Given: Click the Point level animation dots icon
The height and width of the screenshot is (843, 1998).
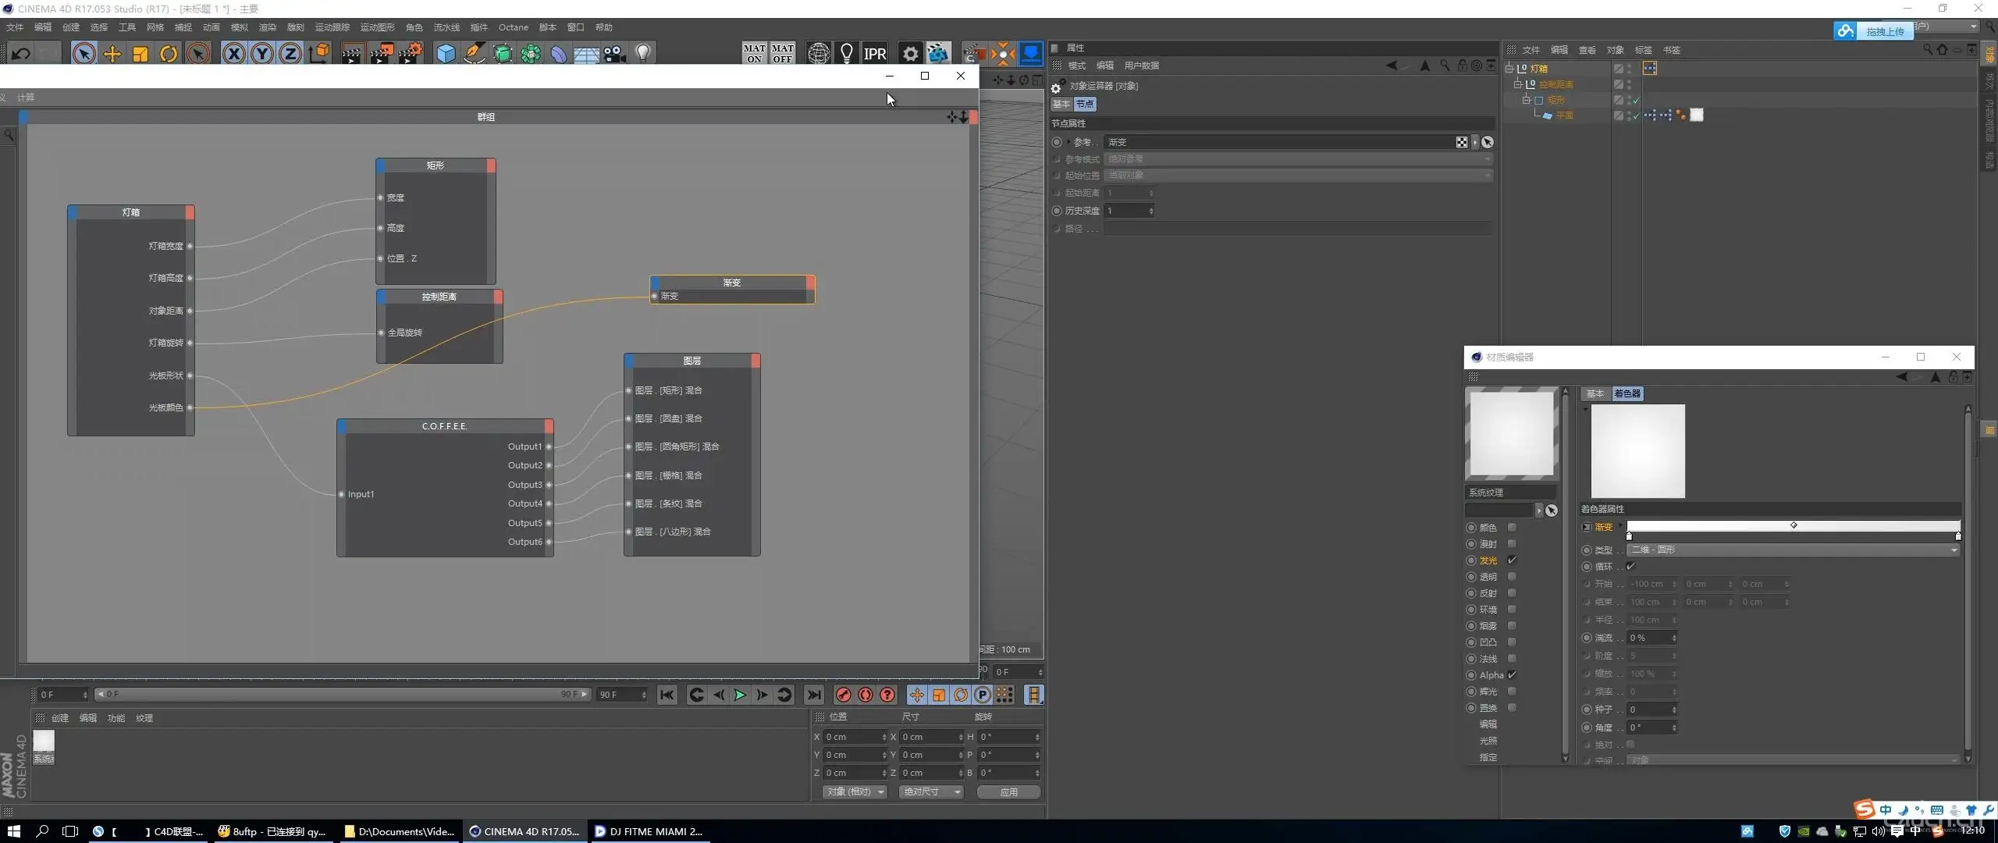Looking at the screenshot, I should (x=1004, y=695).
